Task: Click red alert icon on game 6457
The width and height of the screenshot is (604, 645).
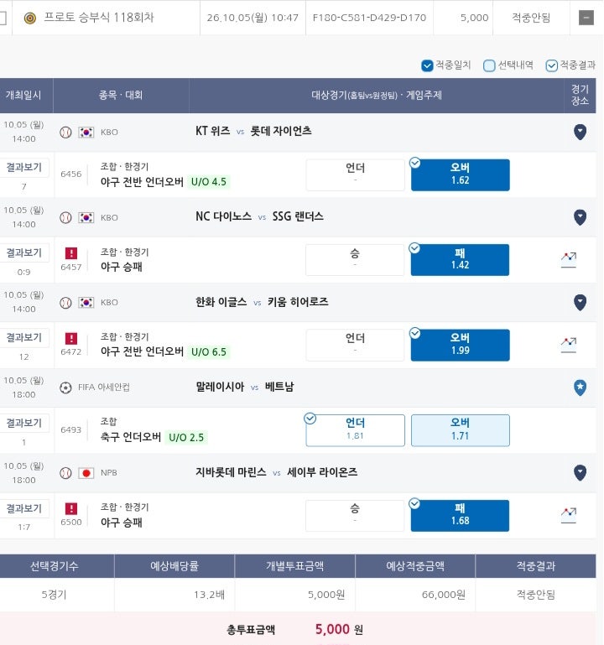Action: 71,253
